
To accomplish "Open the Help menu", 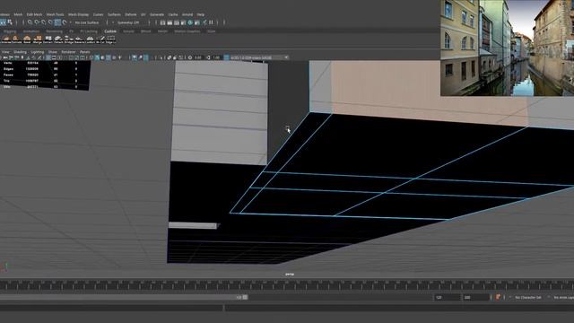I will pos(201,14).
